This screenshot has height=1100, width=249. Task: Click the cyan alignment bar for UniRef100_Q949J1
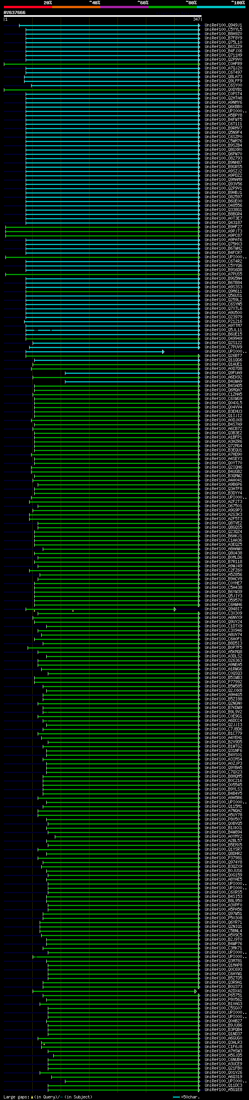[110, 25]
